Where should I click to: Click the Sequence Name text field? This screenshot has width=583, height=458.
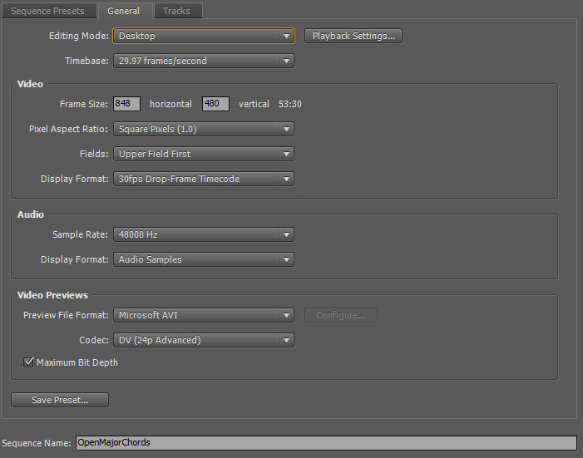coord(326,443)
